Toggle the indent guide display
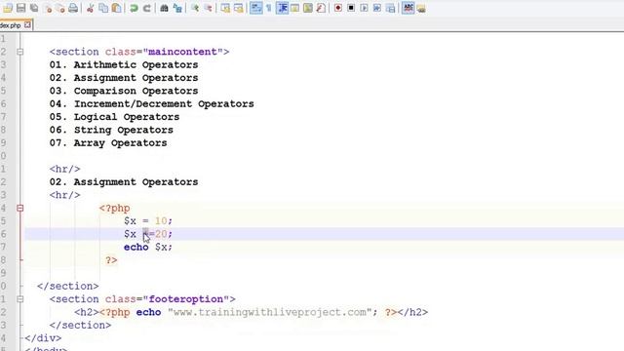This screenshot has width=624, height=351. [282, 8]
